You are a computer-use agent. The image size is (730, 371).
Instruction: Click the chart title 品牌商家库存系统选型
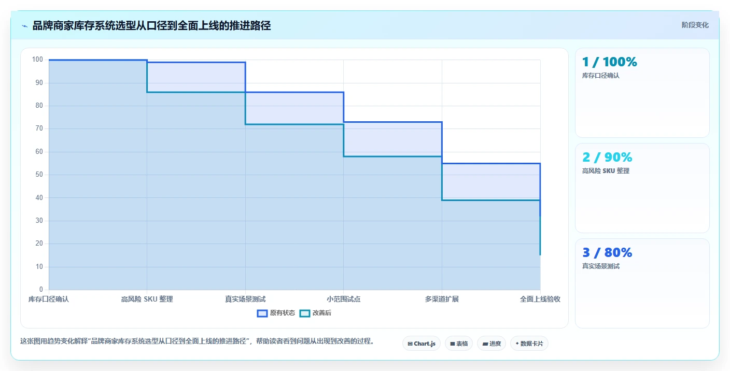point(151,26)
